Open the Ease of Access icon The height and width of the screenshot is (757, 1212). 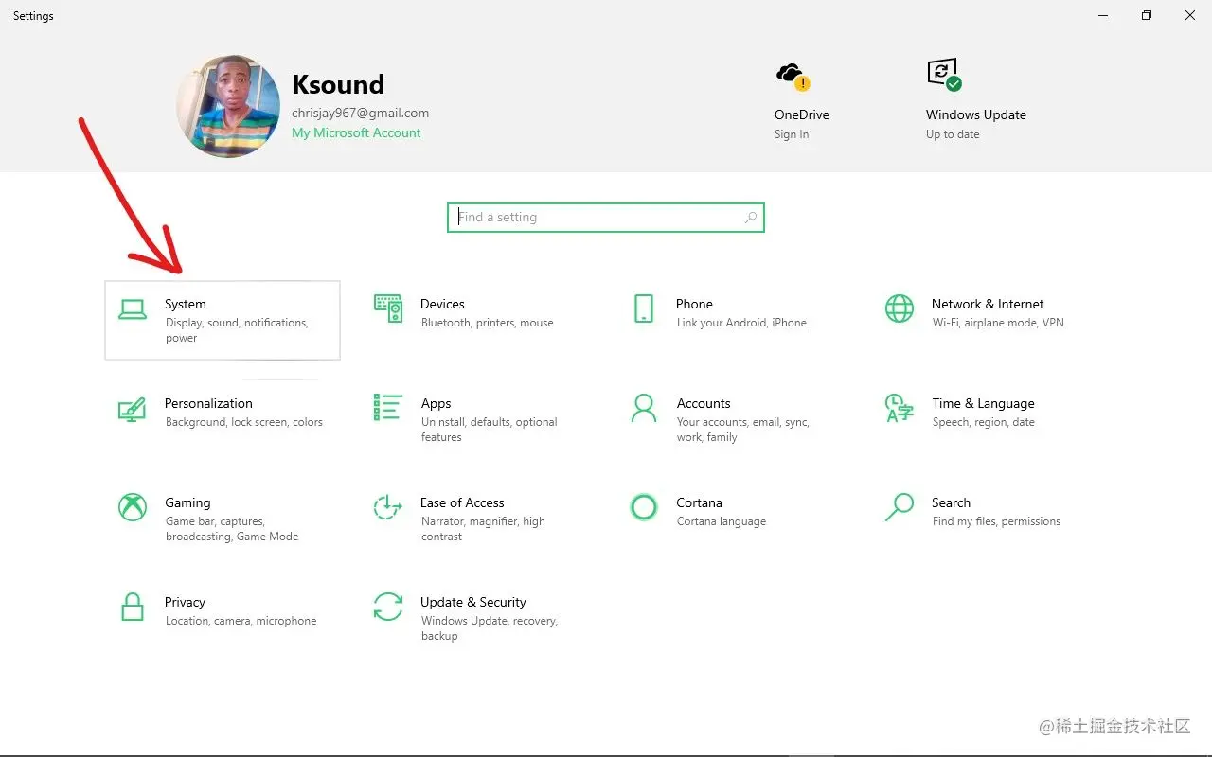(388, 507)
